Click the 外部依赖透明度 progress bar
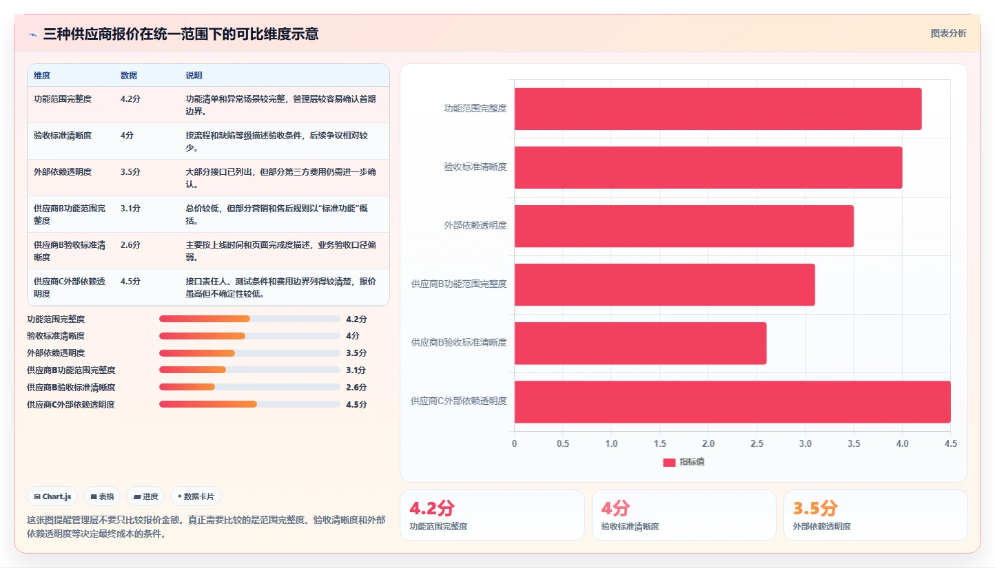 coord(249,353)
